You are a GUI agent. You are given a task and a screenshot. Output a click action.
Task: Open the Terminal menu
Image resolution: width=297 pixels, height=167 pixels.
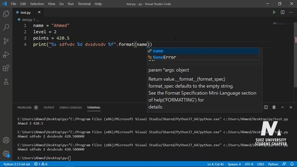coord(84,4)
